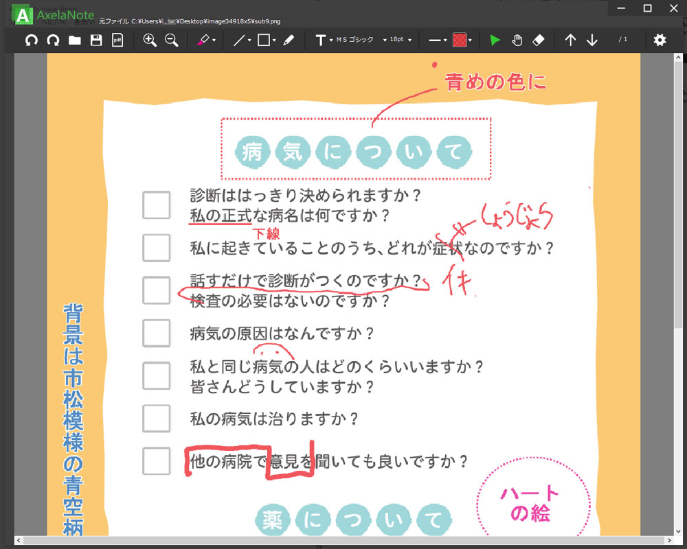Save the annotated image

pyautogui.click(x=95, y=40)
